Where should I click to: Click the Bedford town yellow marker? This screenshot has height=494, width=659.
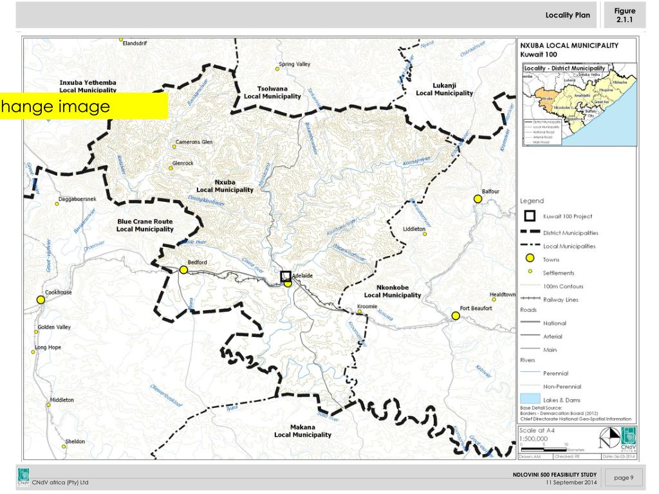(183, 270)
